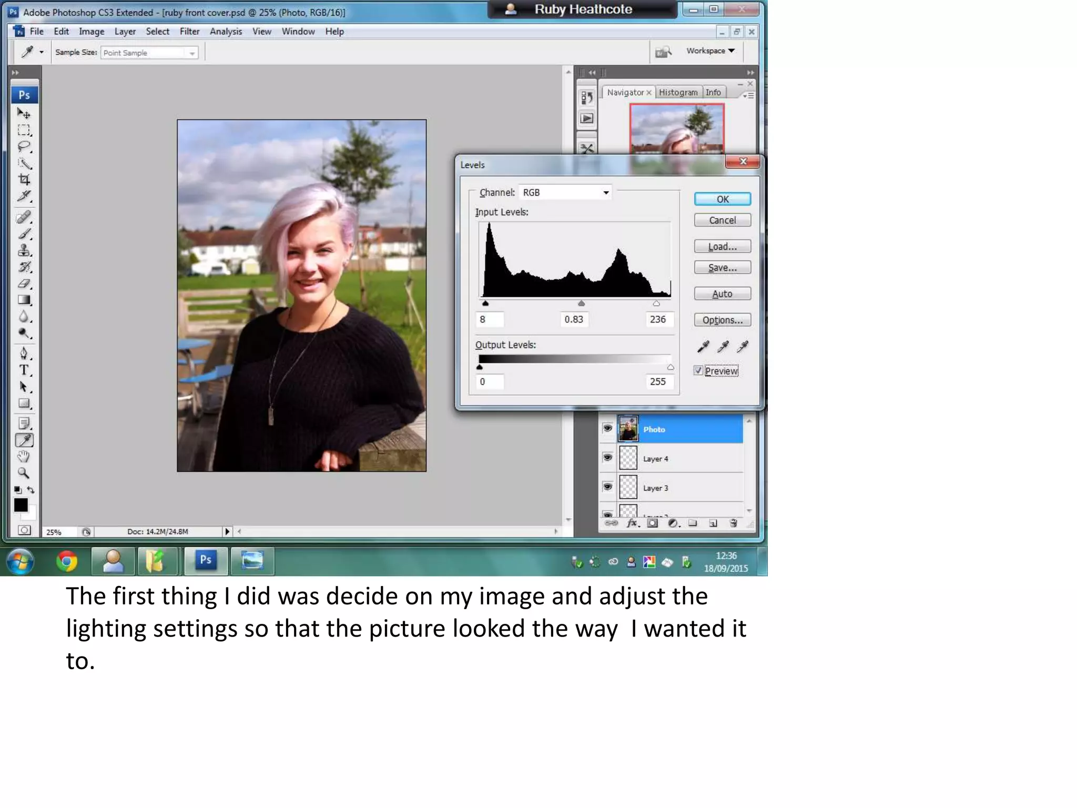The image size is (1077, 808).
Task: Open Photoshop from the Windows taskbar
Action: 206,560
